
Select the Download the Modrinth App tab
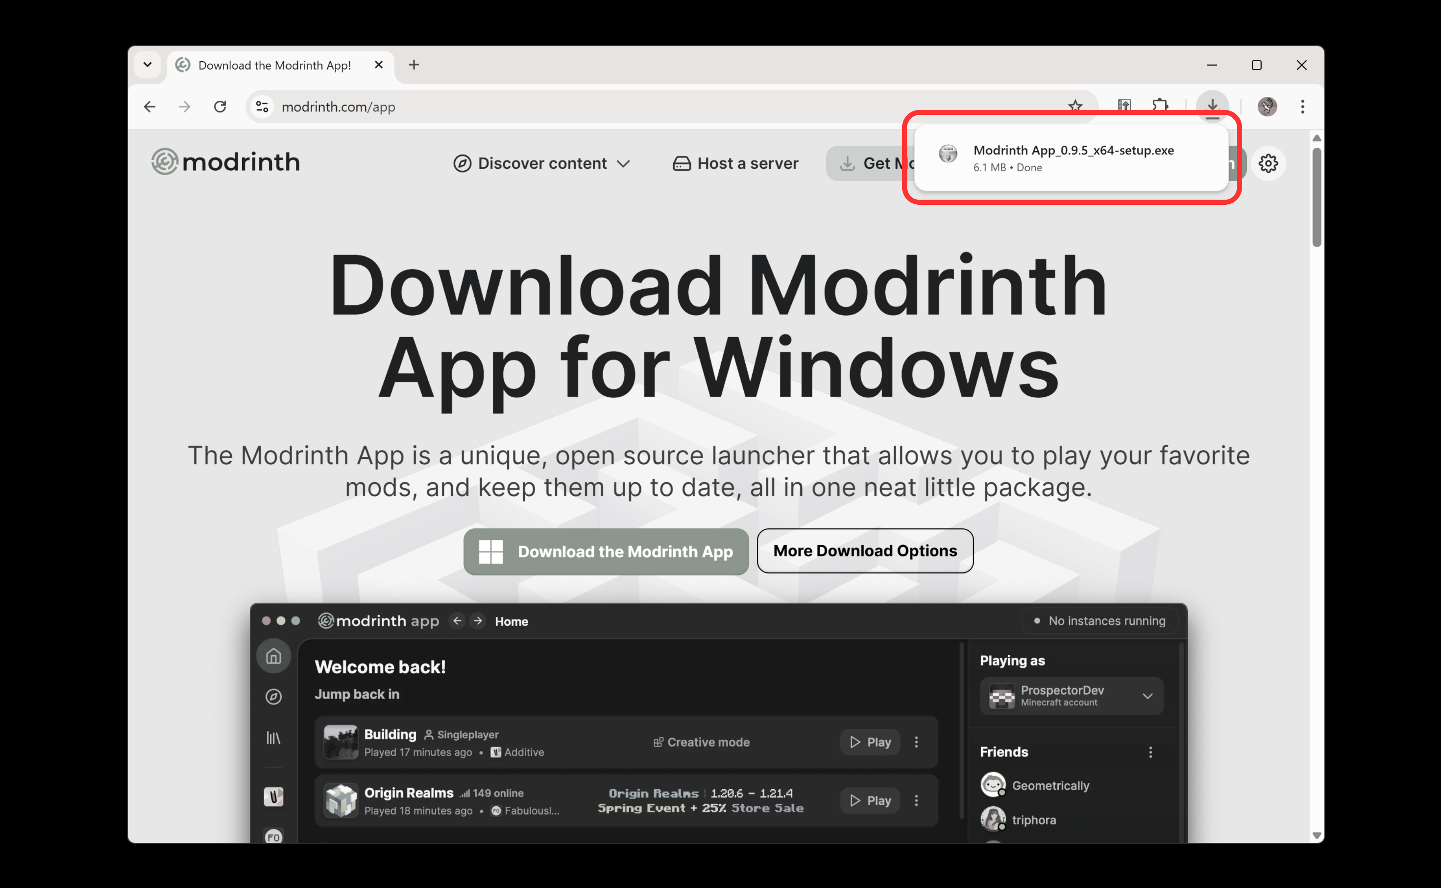pyautogui.click(x=275, y=65)
